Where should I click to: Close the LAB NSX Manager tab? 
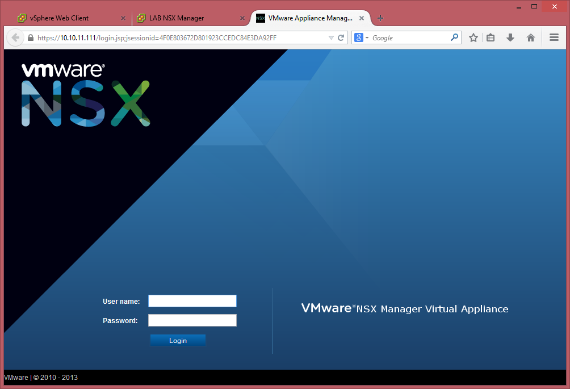coord(242,18)
